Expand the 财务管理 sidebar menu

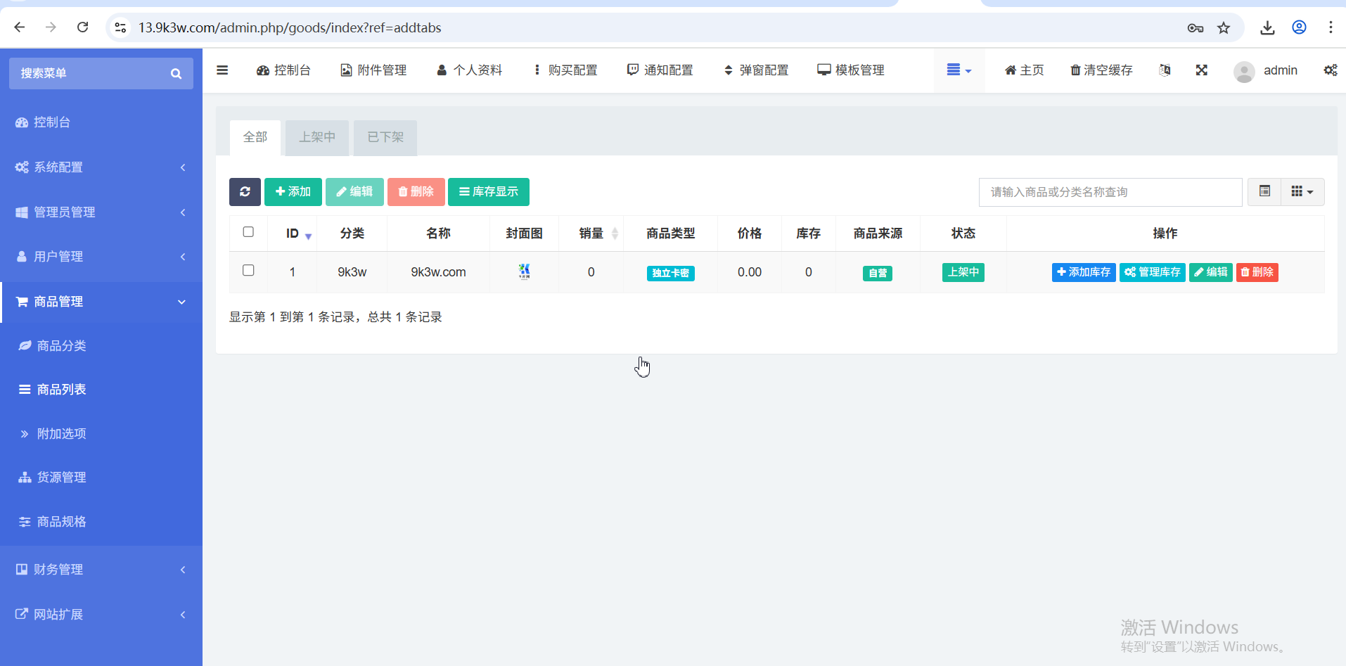click(101, 570)
